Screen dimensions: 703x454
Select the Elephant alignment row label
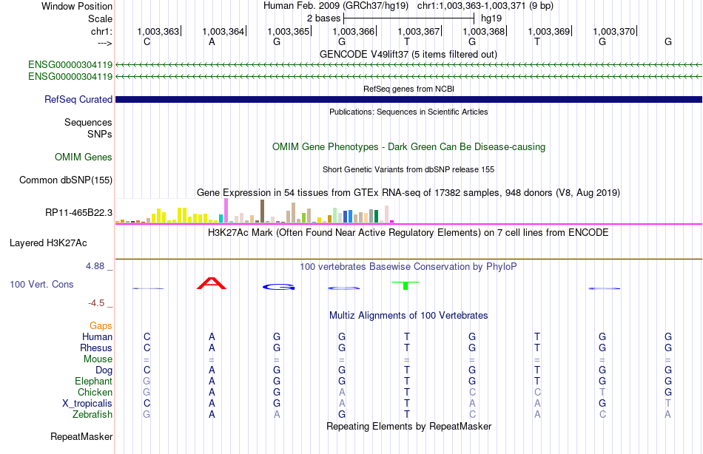tap(94, 381)
